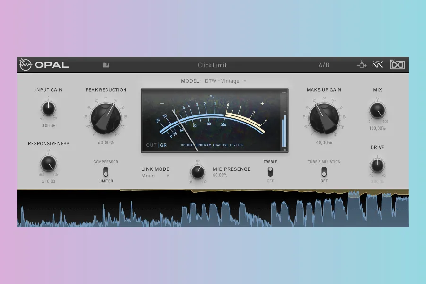
Task: Click the Drive knob
Action: coord(377,166)
